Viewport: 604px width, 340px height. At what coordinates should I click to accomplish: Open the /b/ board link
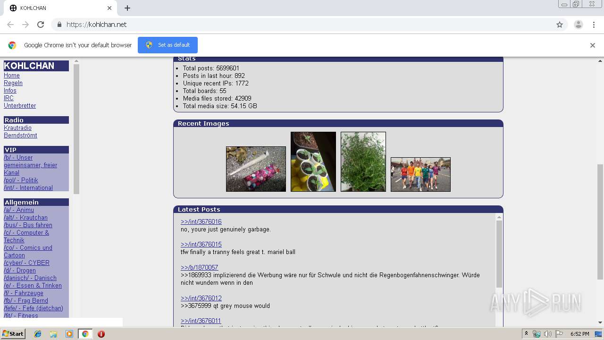tap(31, 165)
